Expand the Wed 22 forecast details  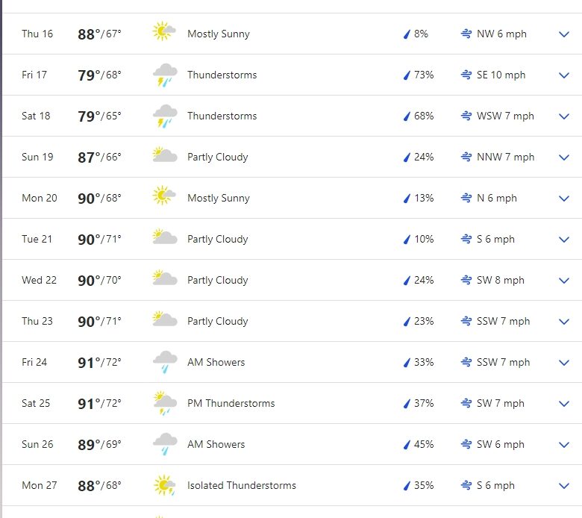(x=564, y=280)
